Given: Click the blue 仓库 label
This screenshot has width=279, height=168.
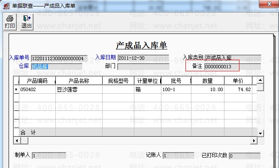Looking at the screenshot, I should [x=24, y=66].
